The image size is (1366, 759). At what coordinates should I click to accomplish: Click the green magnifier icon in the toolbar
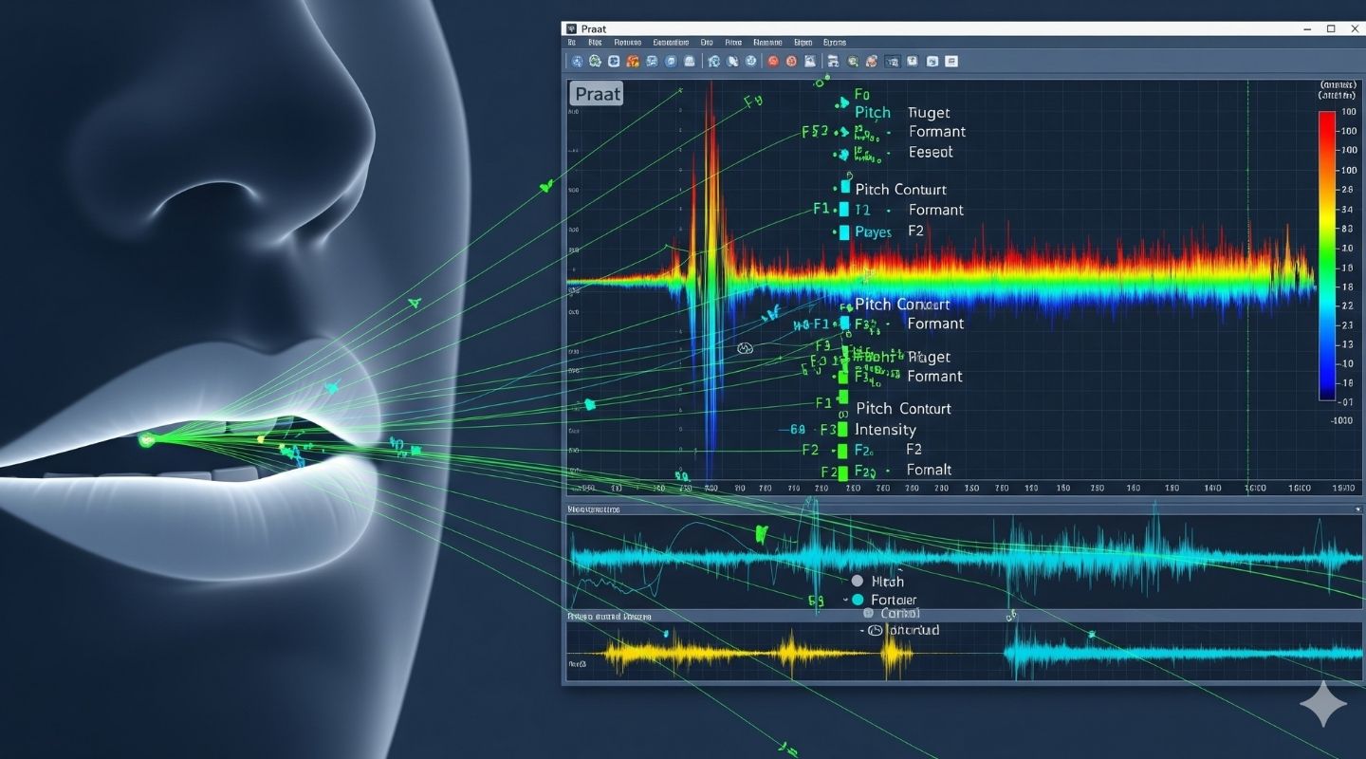(x=853, y=62)
